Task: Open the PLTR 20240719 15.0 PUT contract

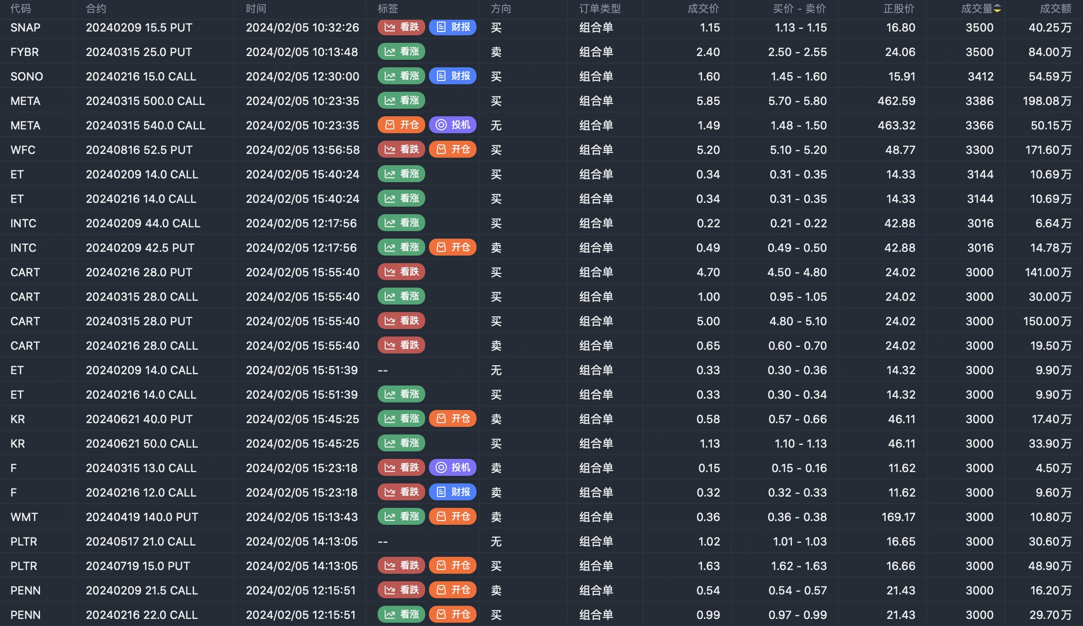Action: (137, 566)
